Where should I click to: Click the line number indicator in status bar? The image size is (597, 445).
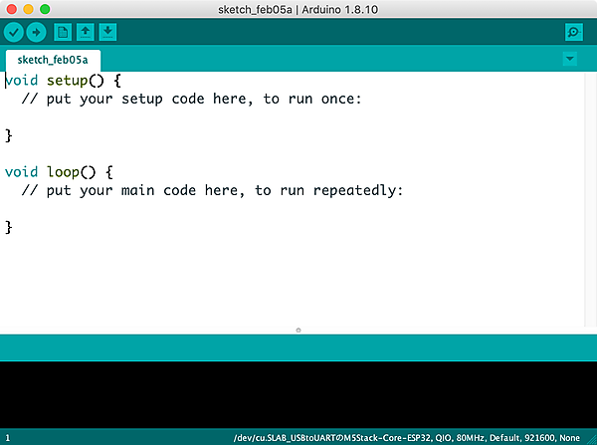pyautogui.click(x=8, y=437)
